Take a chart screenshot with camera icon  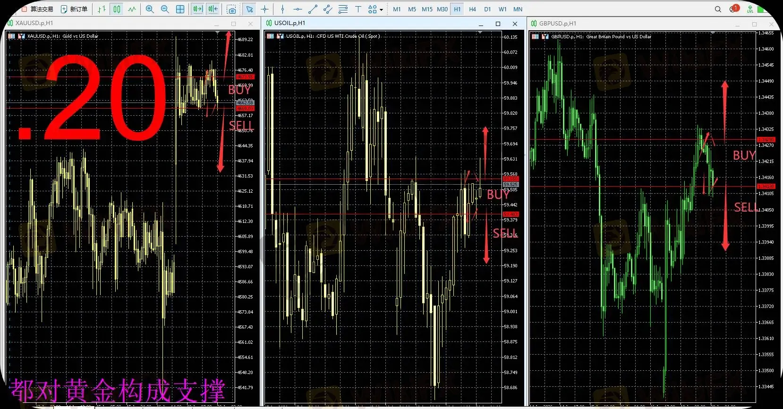231,9
